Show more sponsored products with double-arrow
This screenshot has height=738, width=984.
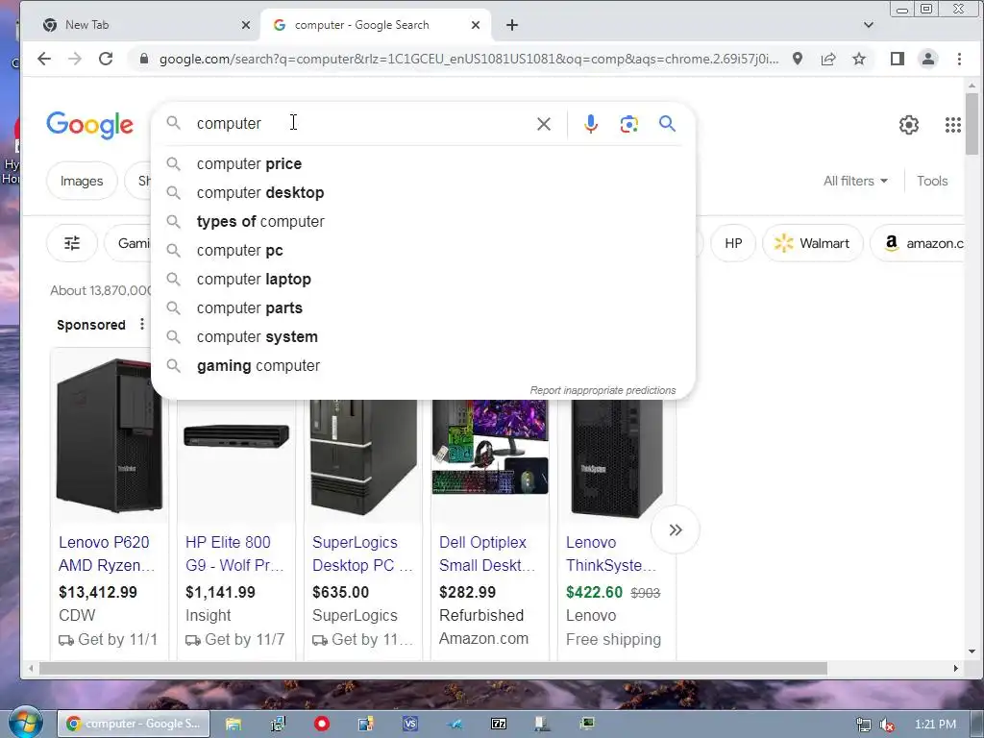pos(676,529)
